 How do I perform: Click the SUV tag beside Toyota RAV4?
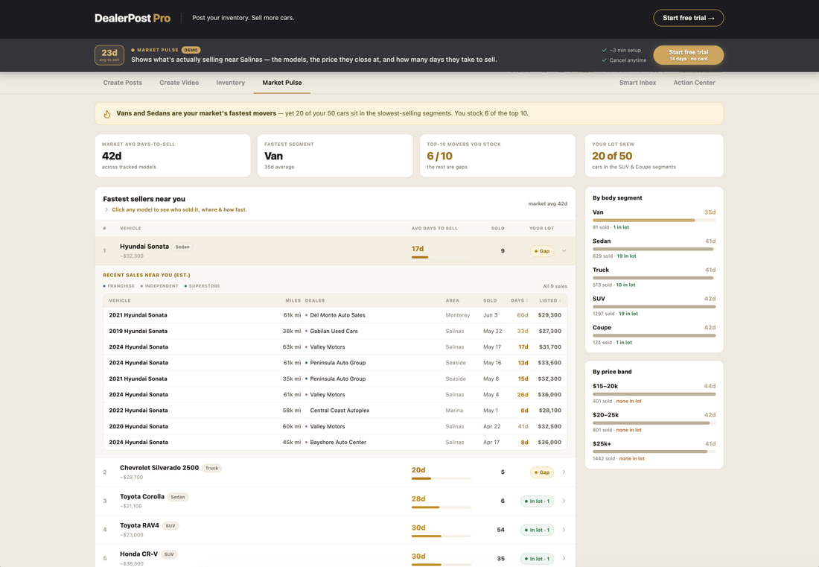click(x=171, y=526)
